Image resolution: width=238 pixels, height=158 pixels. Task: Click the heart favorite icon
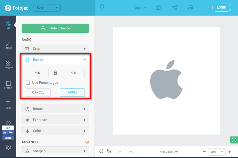tap(8, 123)
